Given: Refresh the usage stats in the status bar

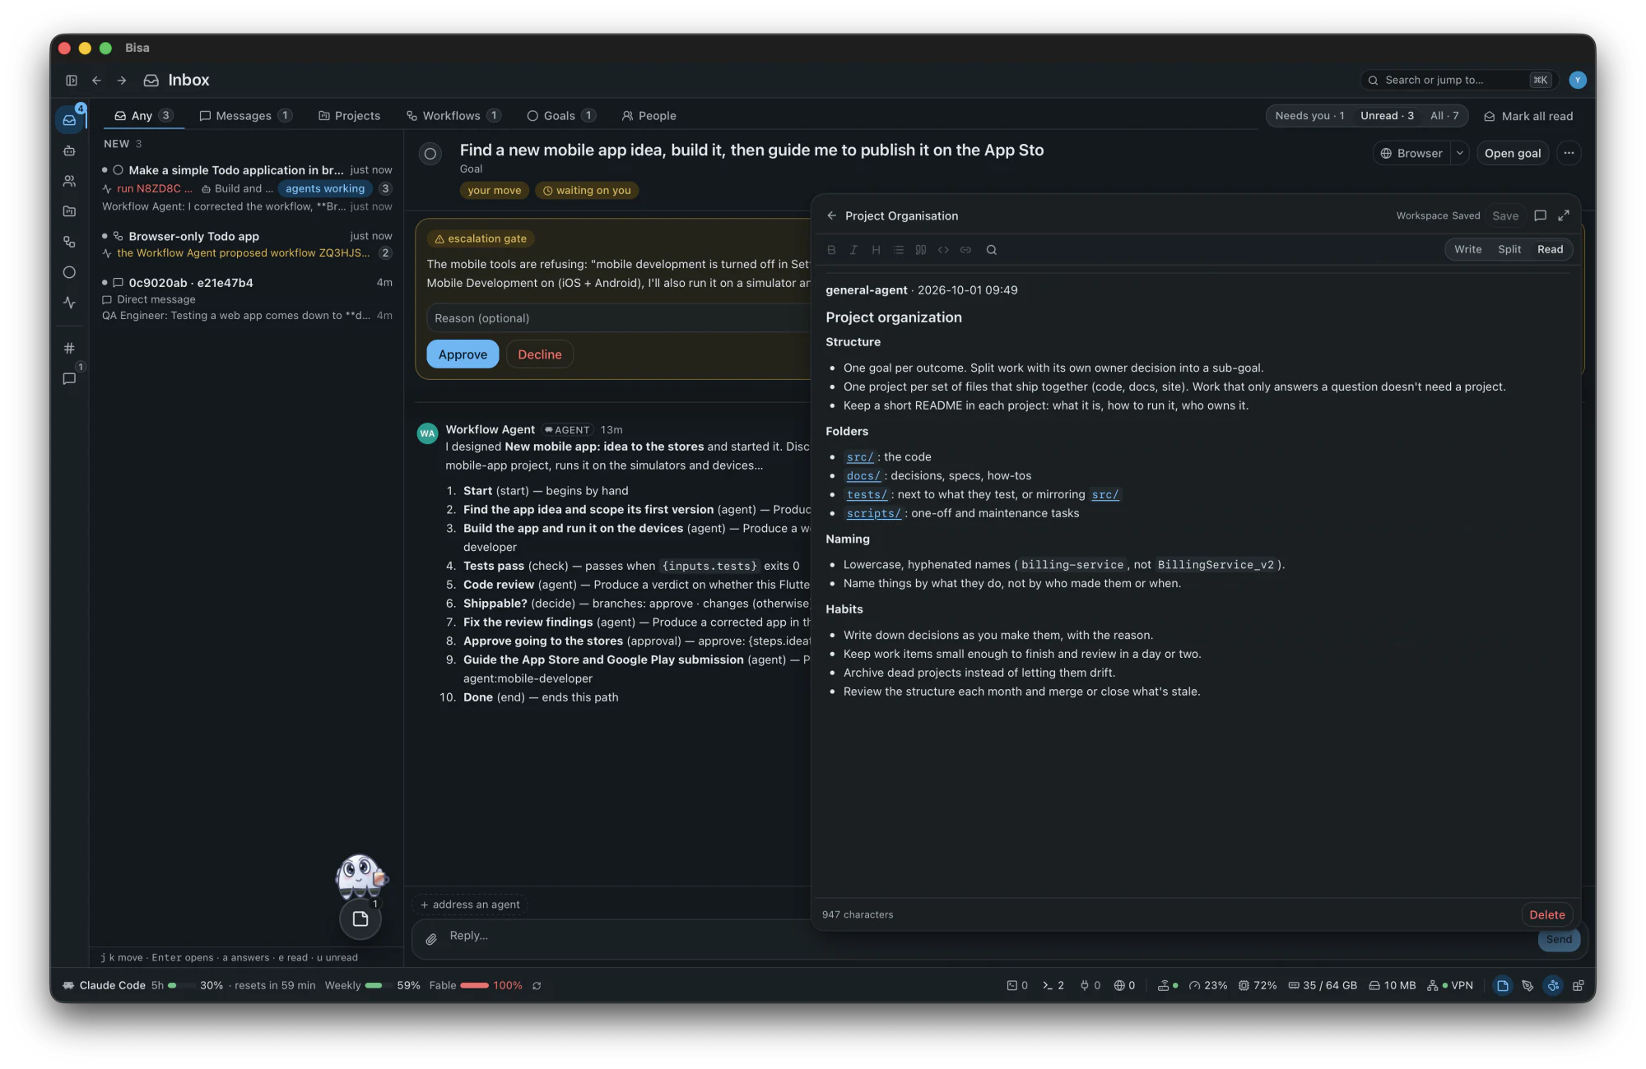Looking at the screenshot, I should [x=537, y=985].
